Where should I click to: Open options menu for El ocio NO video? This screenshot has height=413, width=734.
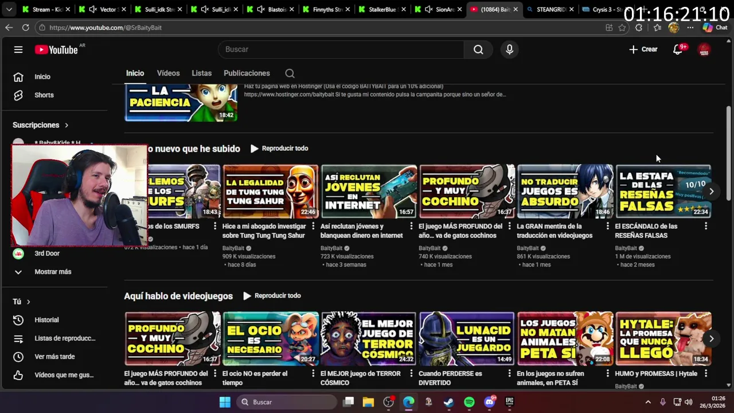pos(313,374)
